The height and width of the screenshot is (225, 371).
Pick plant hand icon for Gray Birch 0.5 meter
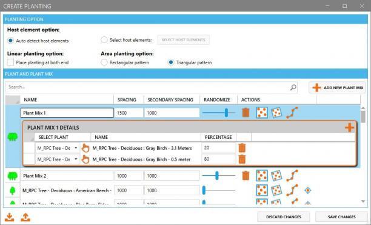(x=85, y=160)
